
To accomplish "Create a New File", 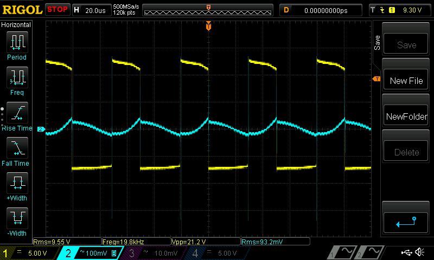I will tap(406, 80).
